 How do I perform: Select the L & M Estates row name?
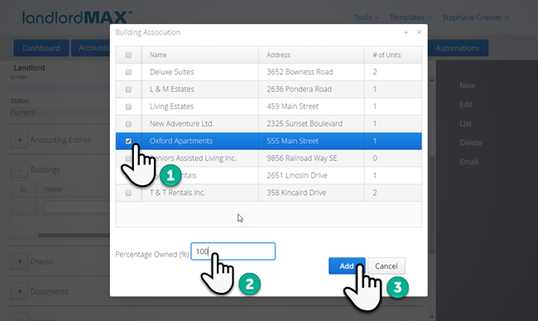tap(172, 89)
